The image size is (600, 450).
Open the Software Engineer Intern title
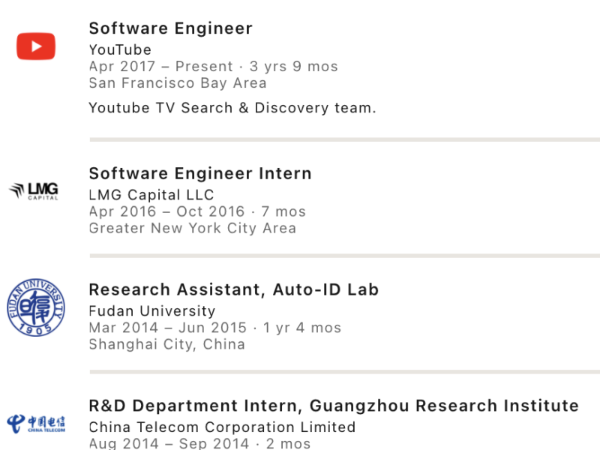click(200, 174)
